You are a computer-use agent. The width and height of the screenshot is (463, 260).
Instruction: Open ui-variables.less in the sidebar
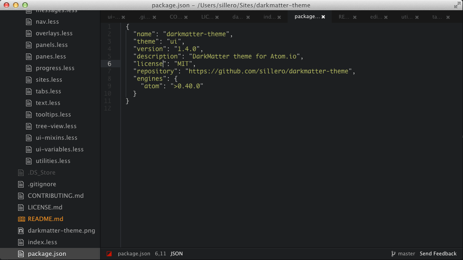pos(59,149)
